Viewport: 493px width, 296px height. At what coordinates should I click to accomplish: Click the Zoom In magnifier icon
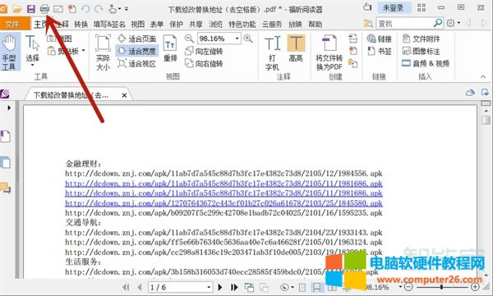point(248,39)
